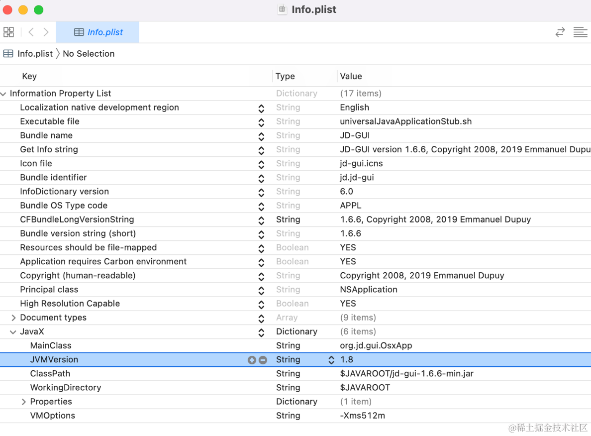Screen dimensions: 591x436
Task: Add a row after JVMVersion with plus
Action: point(252,360)
